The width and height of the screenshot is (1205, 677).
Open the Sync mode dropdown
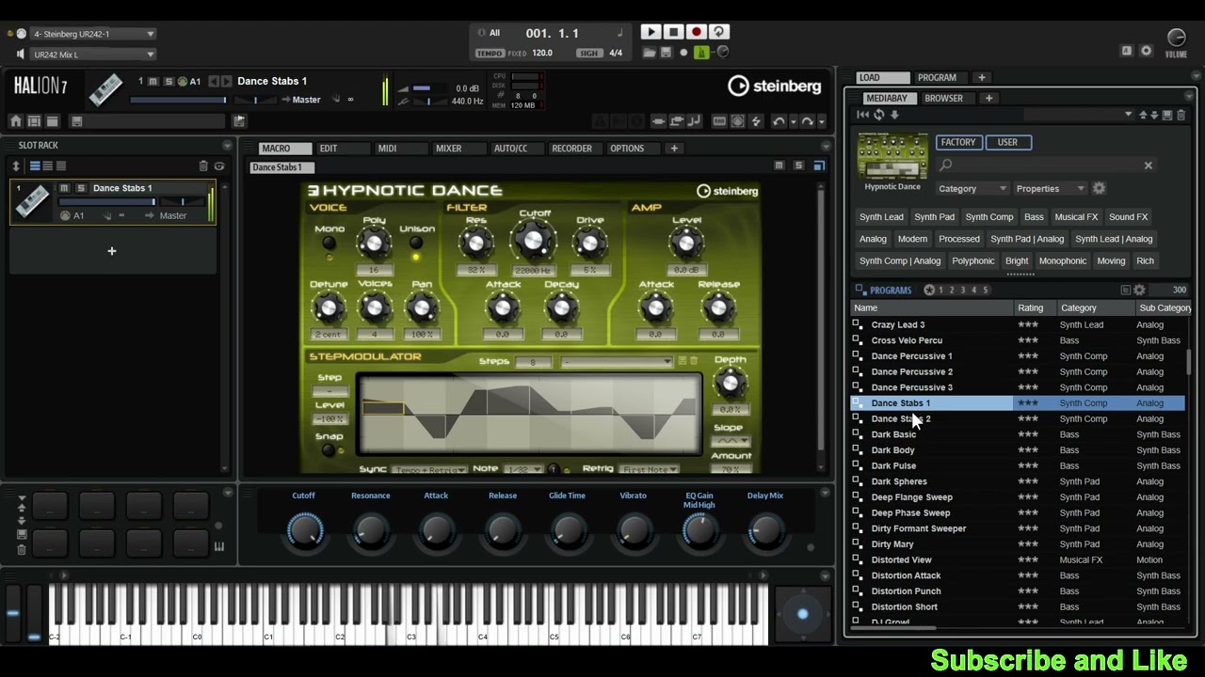tap(429, 469)
